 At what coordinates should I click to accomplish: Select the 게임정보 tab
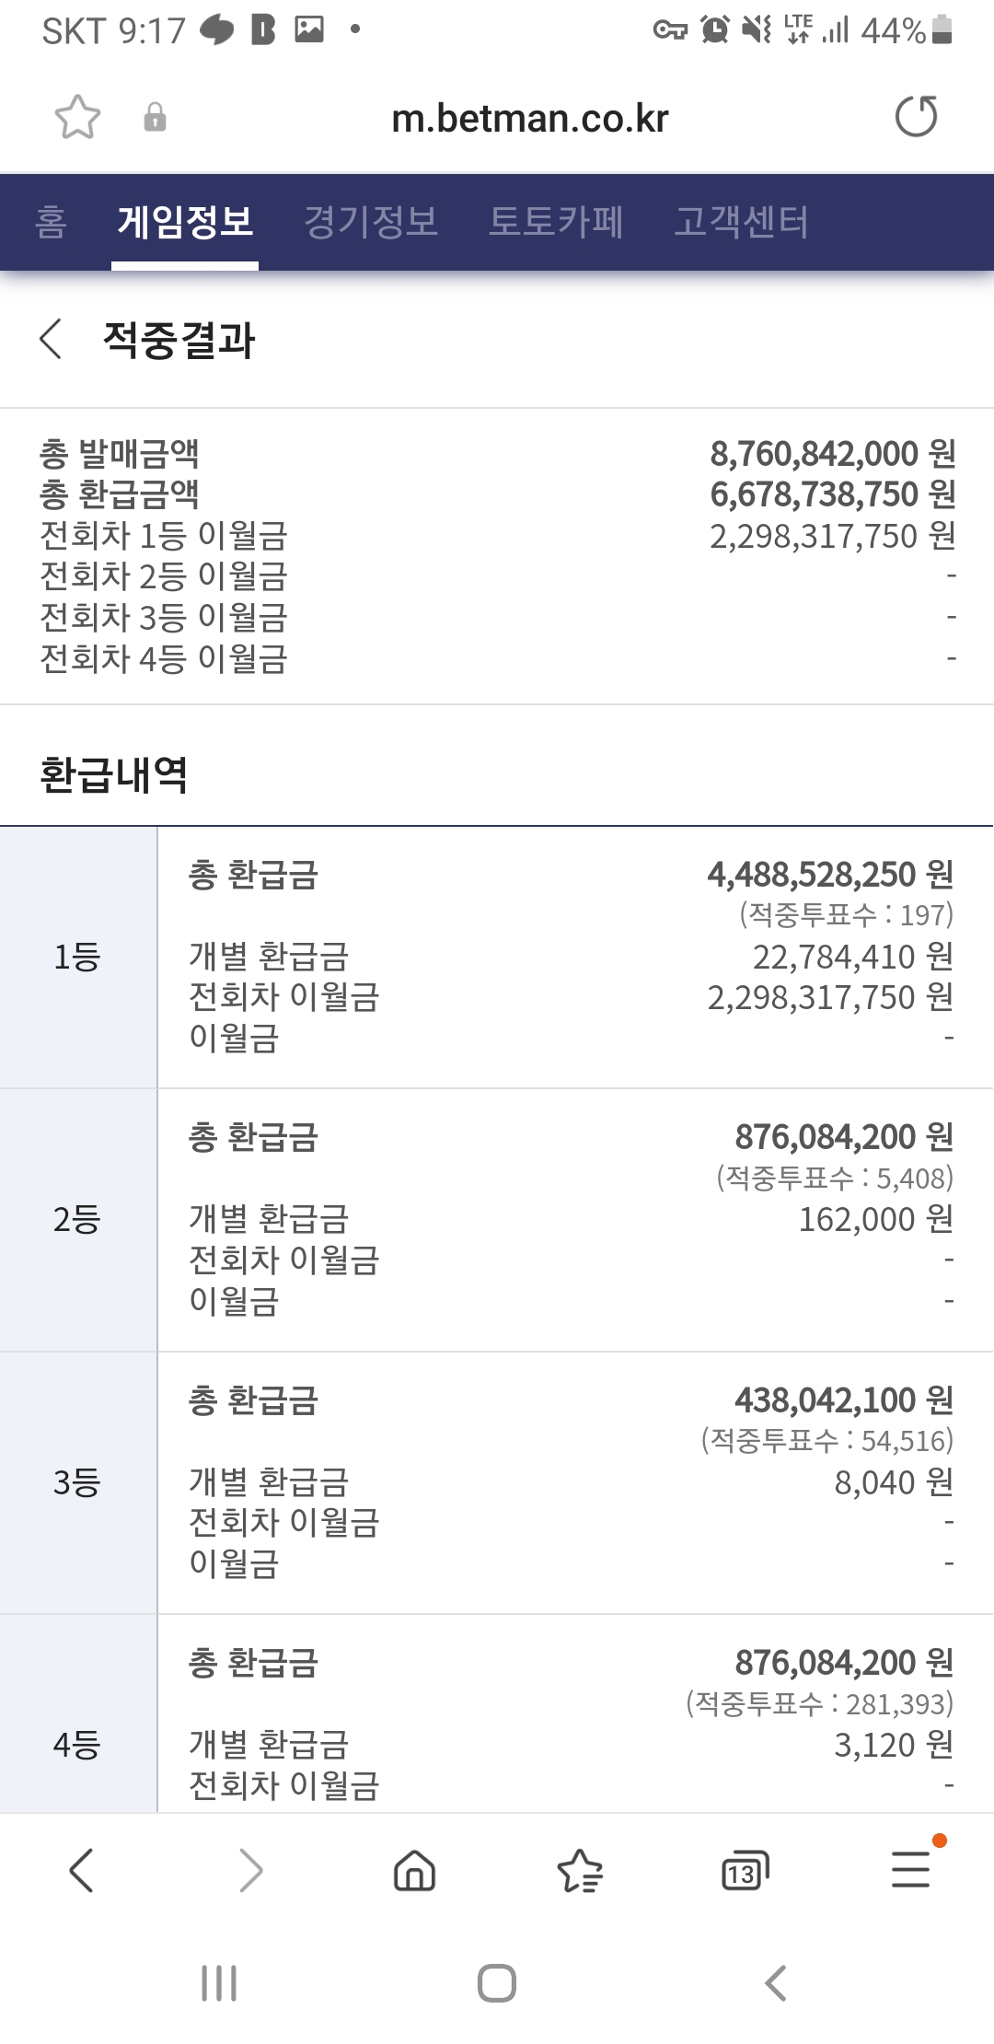(x=185, y=222)
